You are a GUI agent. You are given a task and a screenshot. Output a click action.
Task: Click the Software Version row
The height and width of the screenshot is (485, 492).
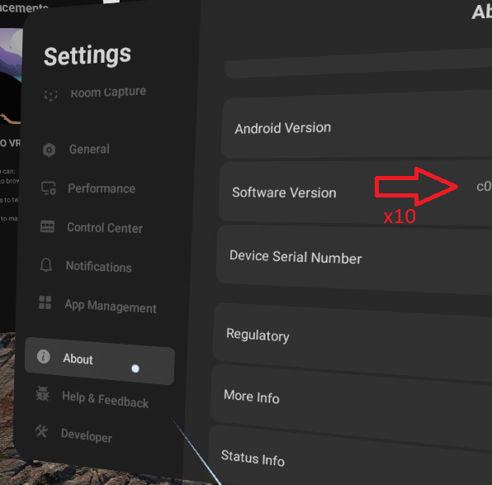pos(355,192)
